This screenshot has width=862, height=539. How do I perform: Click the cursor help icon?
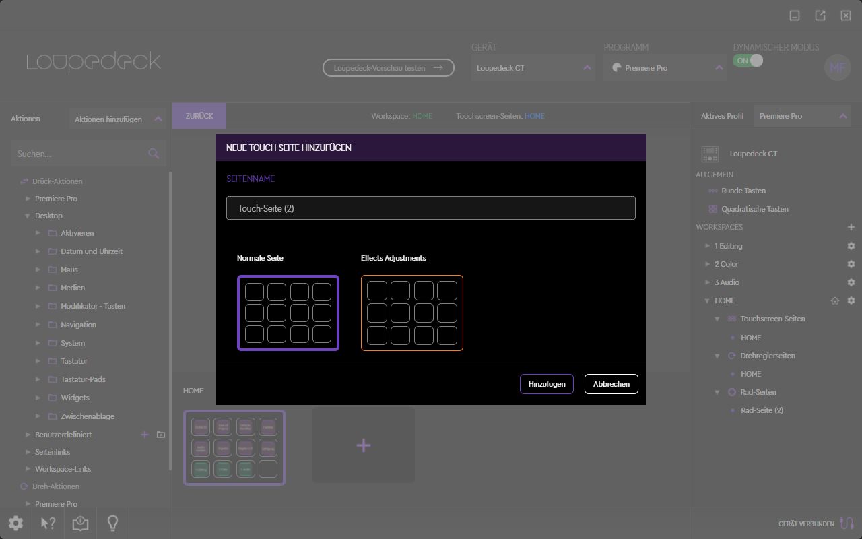click(48, 523)
